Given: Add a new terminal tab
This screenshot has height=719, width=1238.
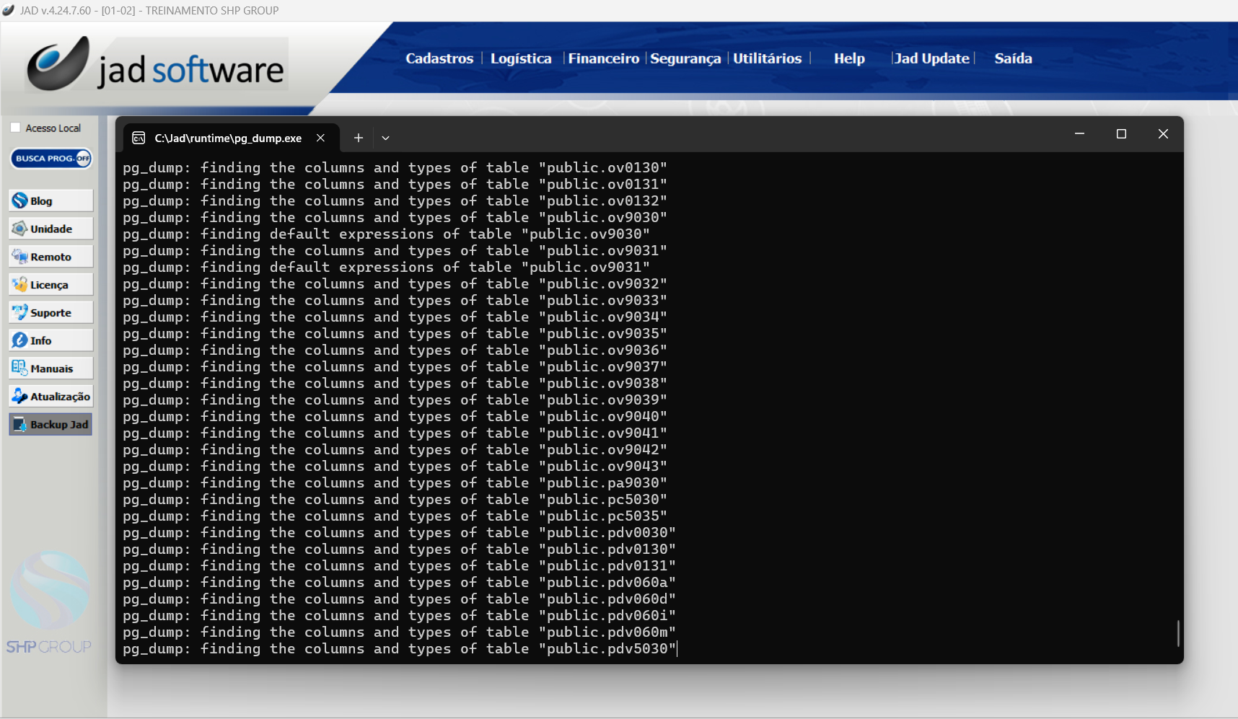Looking at the screenshot, I should 358,138.
